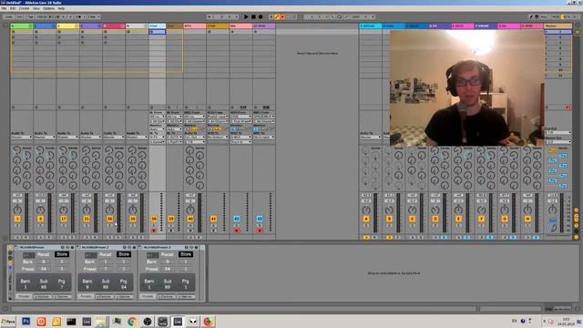Open Firefox from the taskbar
583x328 pixels.
pyautogui.click(x=209, y=322)
